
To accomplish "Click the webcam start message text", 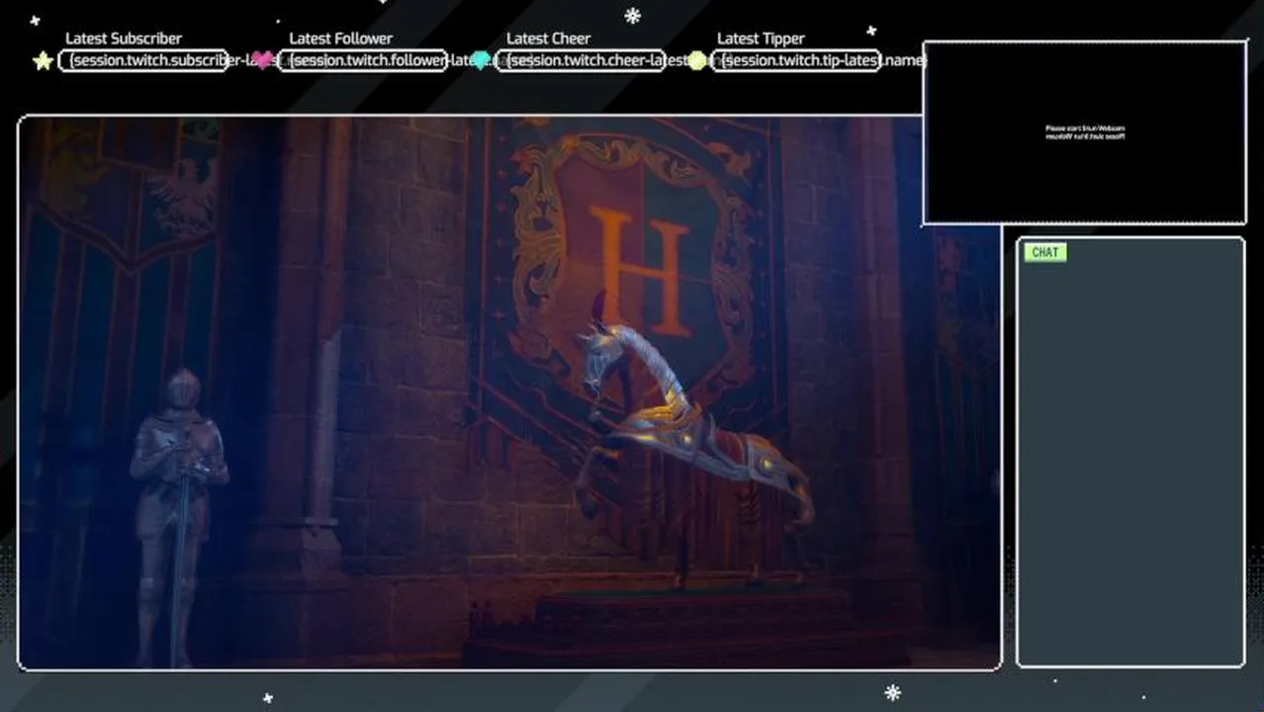I will 1085,133.
